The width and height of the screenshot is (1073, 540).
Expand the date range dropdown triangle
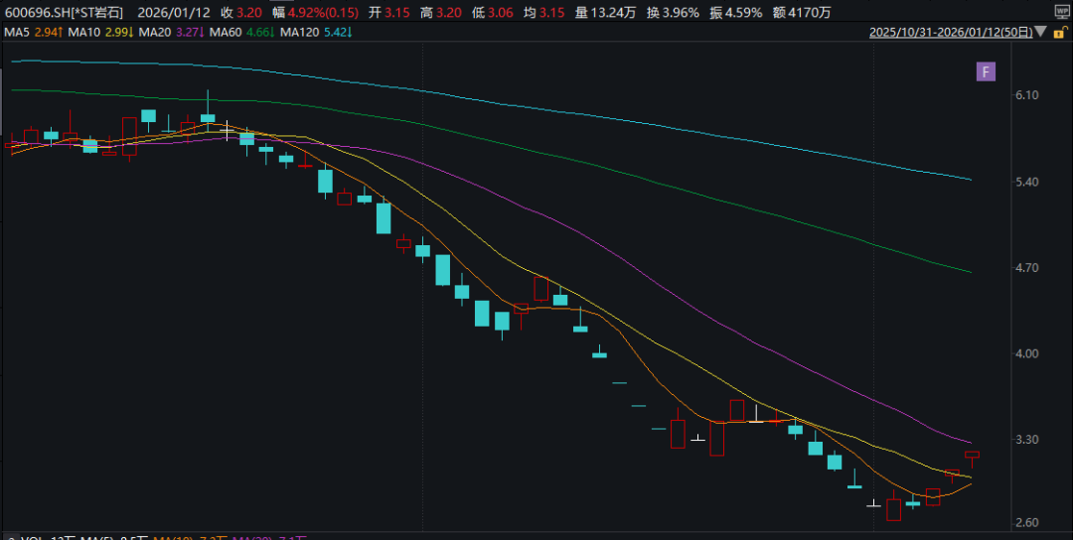point(1040,32)
